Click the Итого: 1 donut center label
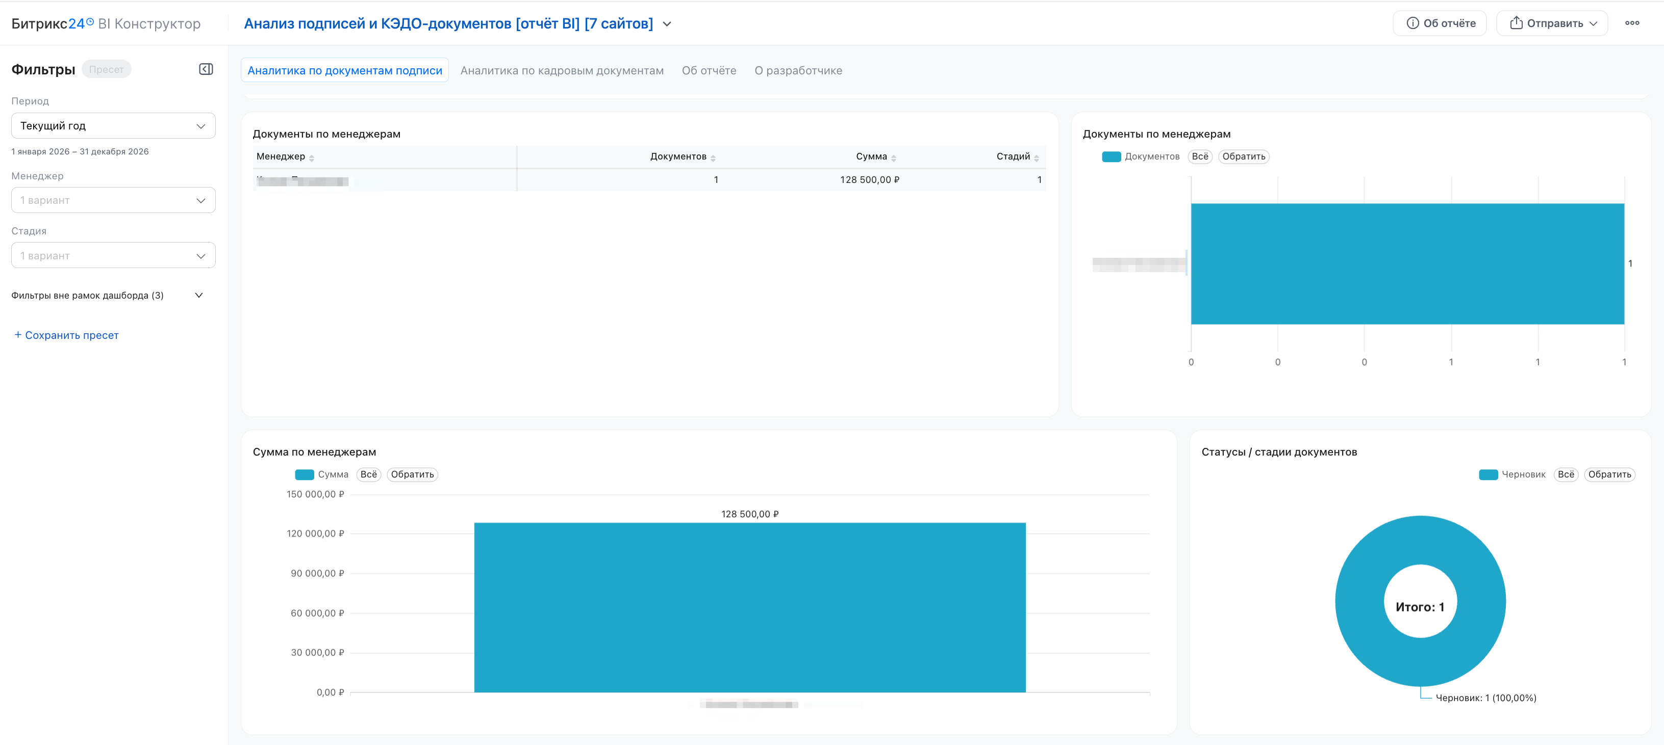 [x=1420, y=607]
